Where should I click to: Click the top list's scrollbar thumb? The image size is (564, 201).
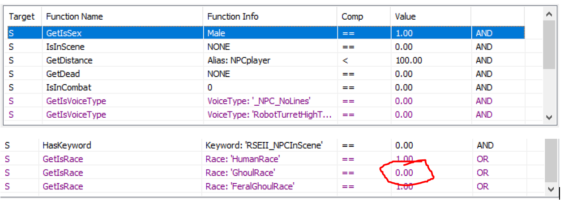click(x=549, y=45)
